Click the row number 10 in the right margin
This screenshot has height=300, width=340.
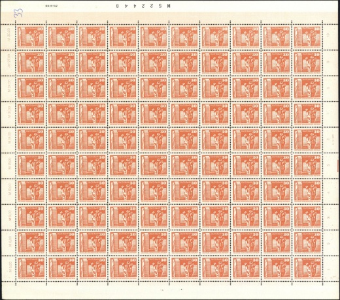point(328,35)
